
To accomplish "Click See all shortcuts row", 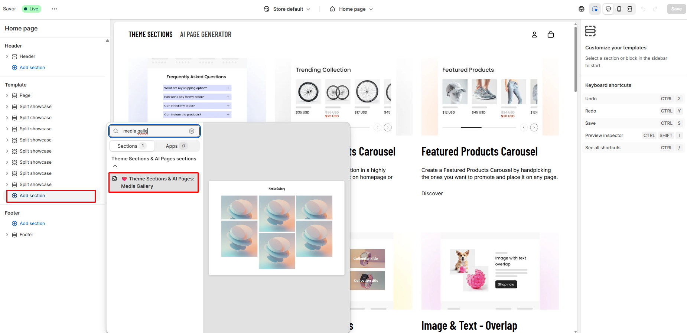I will coord(634,148).
